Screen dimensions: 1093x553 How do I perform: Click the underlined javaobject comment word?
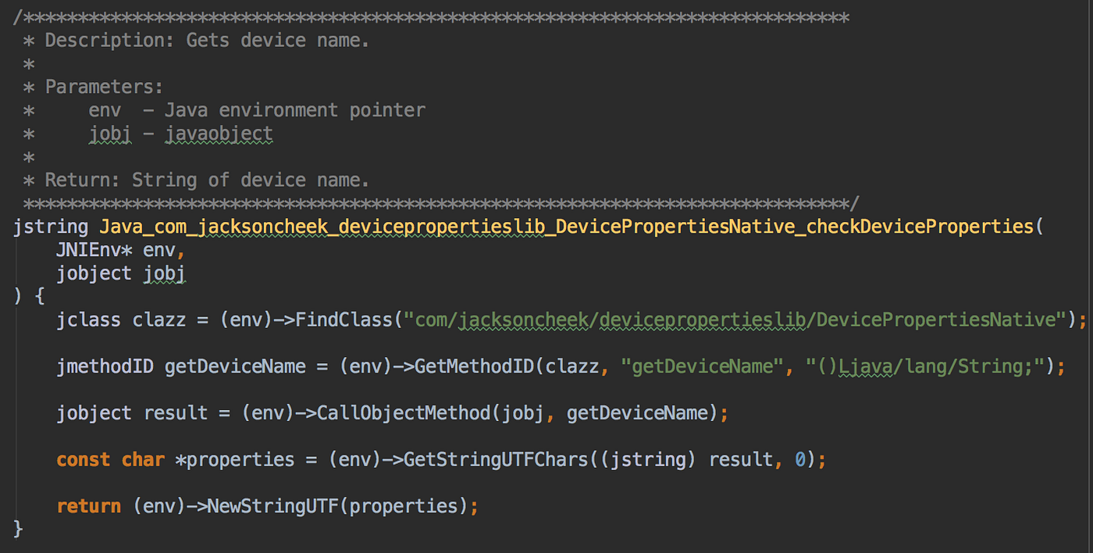click(219, 133)
